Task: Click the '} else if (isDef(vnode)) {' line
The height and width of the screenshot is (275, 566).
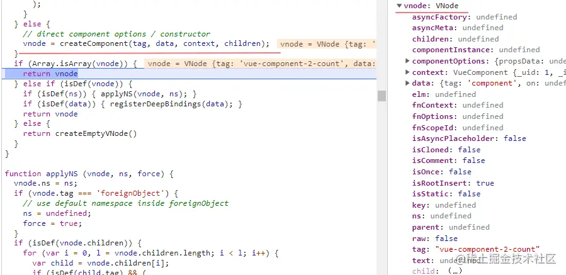Action: click(x=73, y=84)
